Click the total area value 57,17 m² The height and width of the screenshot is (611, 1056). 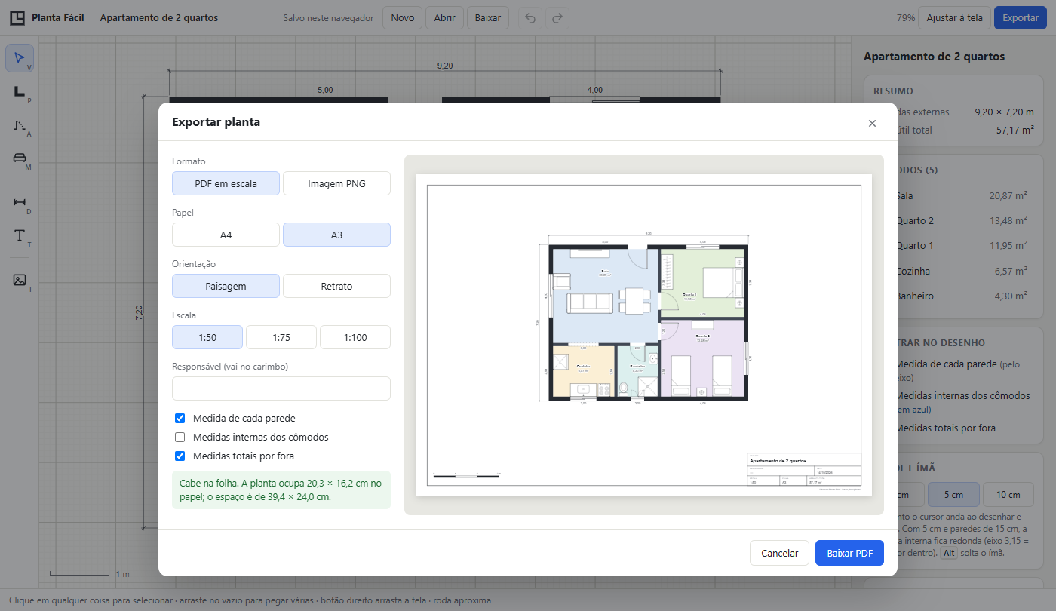coord(1015,130)
